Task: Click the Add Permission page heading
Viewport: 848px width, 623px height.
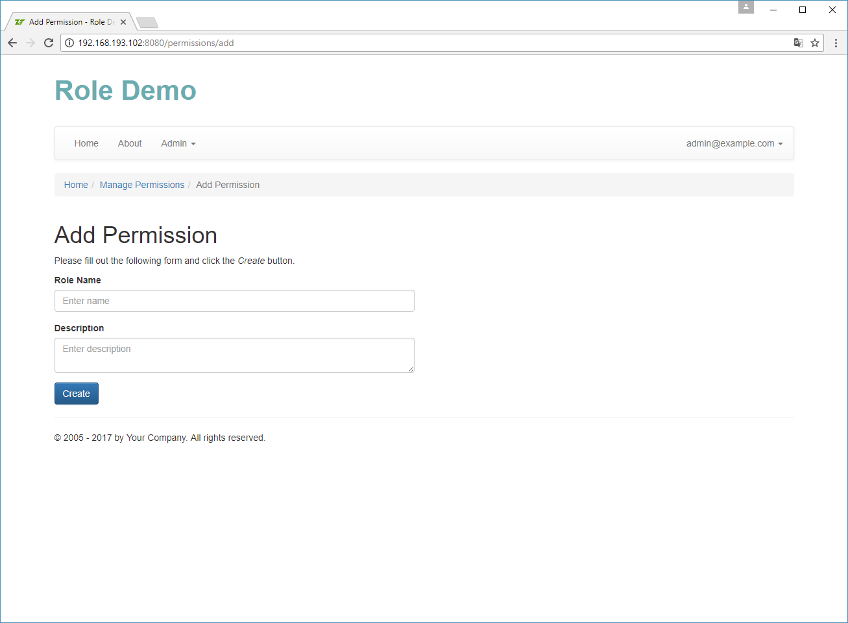Action: [136, 235]
